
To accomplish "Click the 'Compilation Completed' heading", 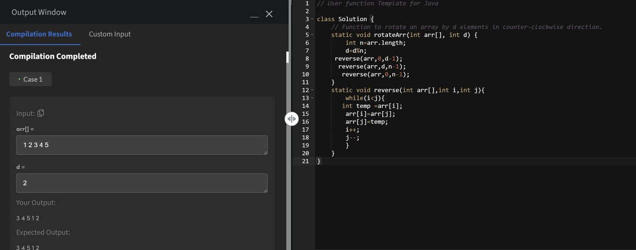I will [x=53, y=56].
